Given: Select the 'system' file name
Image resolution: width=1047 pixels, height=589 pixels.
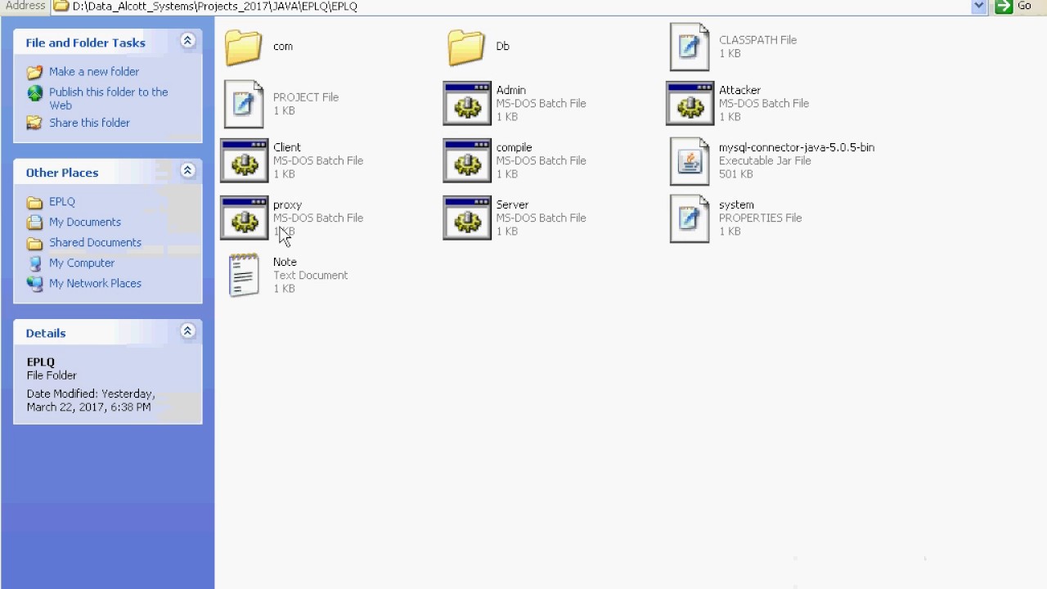Looking at the screenshot, I should click(x=736, y=205).
